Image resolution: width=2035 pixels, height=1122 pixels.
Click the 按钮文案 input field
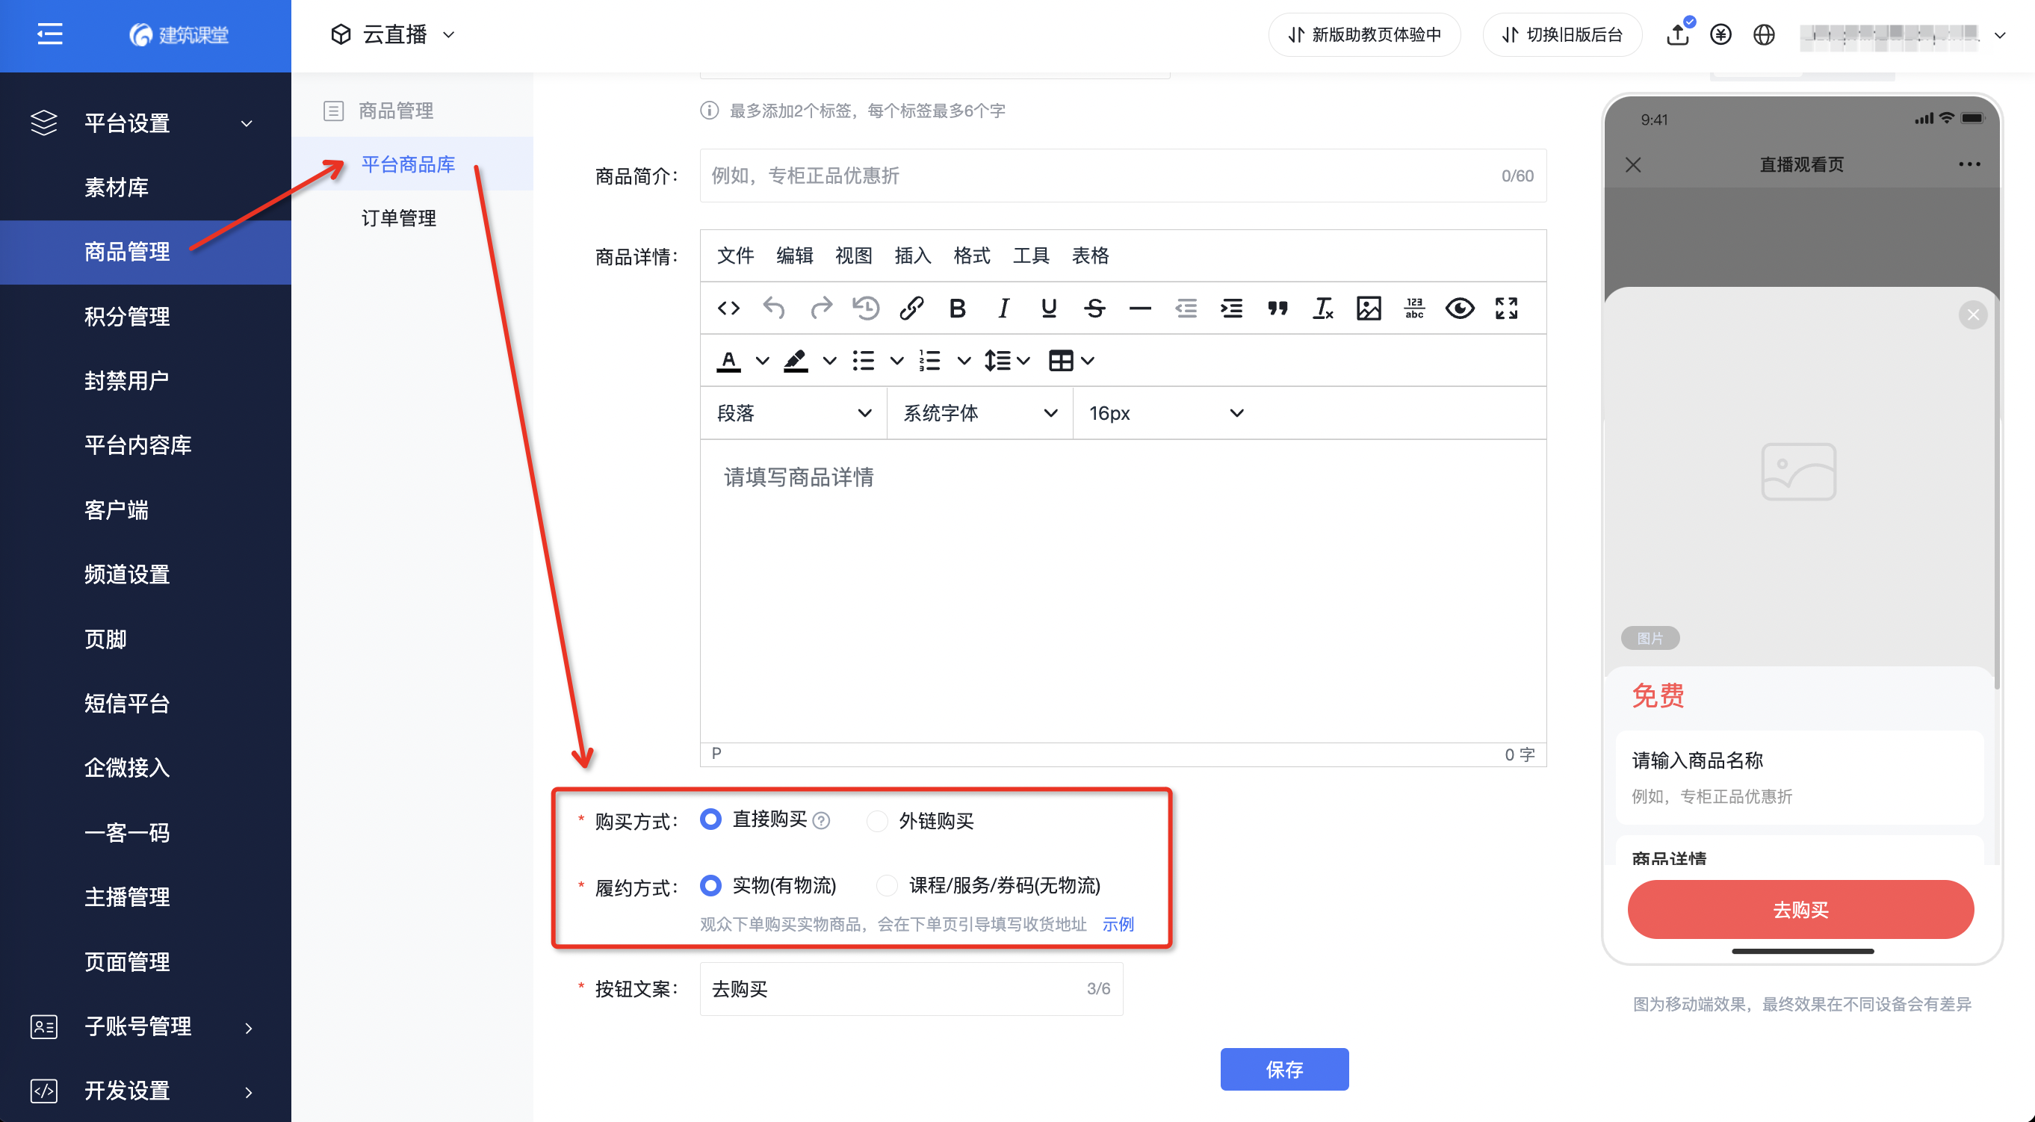click(x=911, y=988)
